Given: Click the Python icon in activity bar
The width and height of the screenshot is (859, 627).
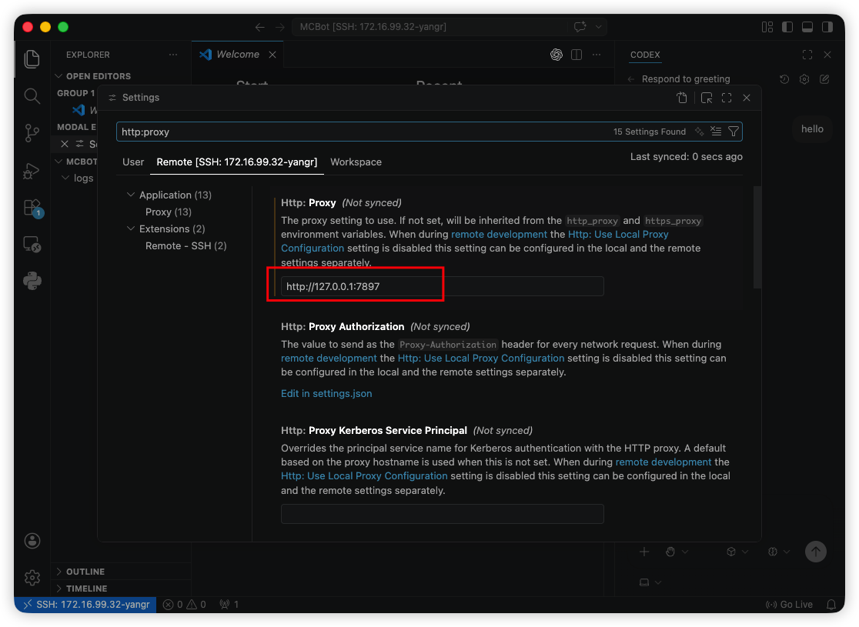Looking at the screenshot, I should coord(32,281).
